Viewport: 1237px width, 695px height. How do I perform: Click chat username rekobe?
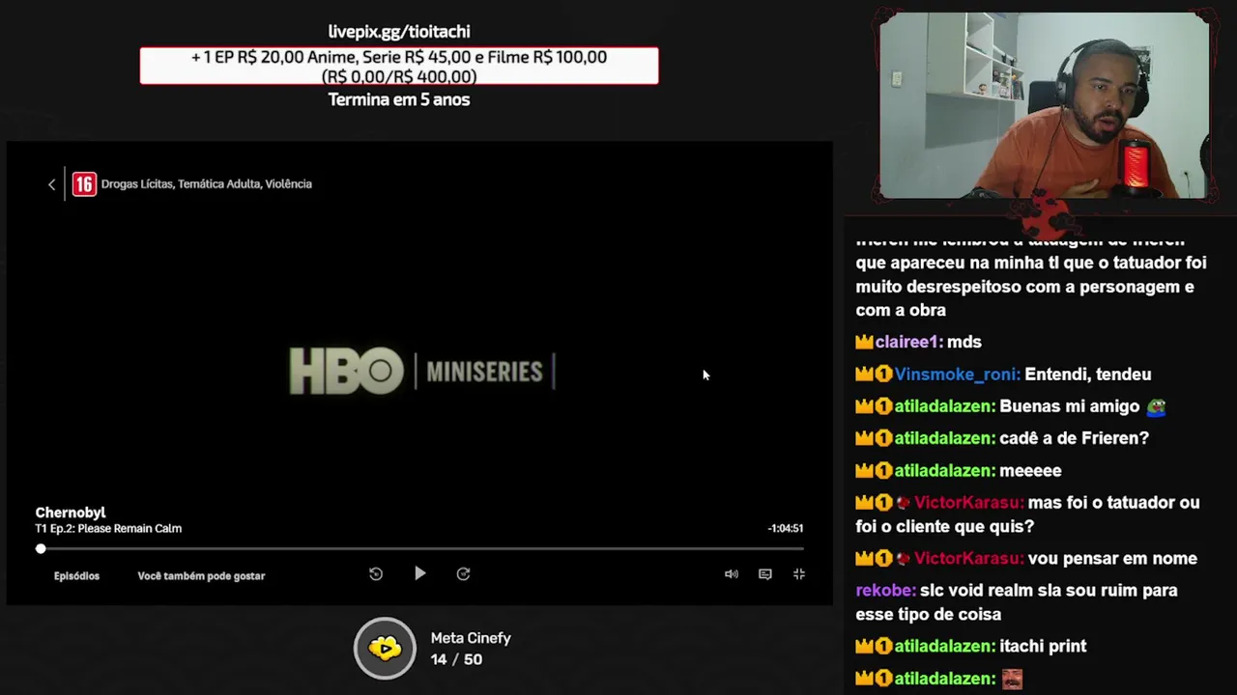[x=884, y=591]
